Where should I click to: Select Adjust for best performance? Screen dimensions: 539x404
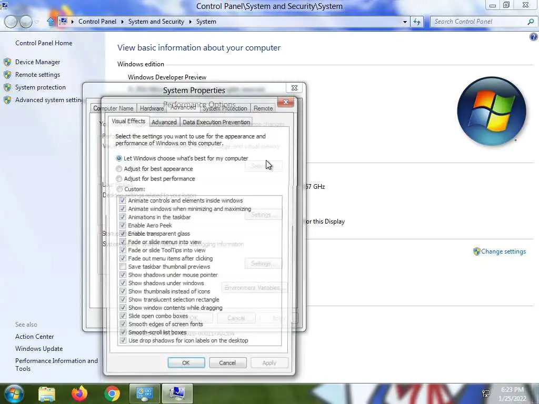point(119,179)
